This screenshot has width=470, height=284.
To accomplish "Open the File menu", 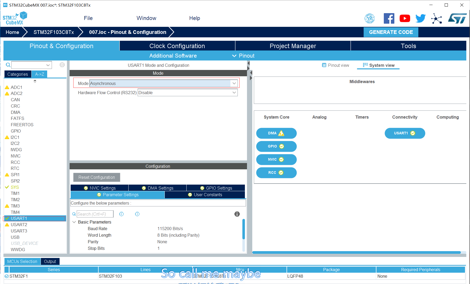I will pos(88,18).
